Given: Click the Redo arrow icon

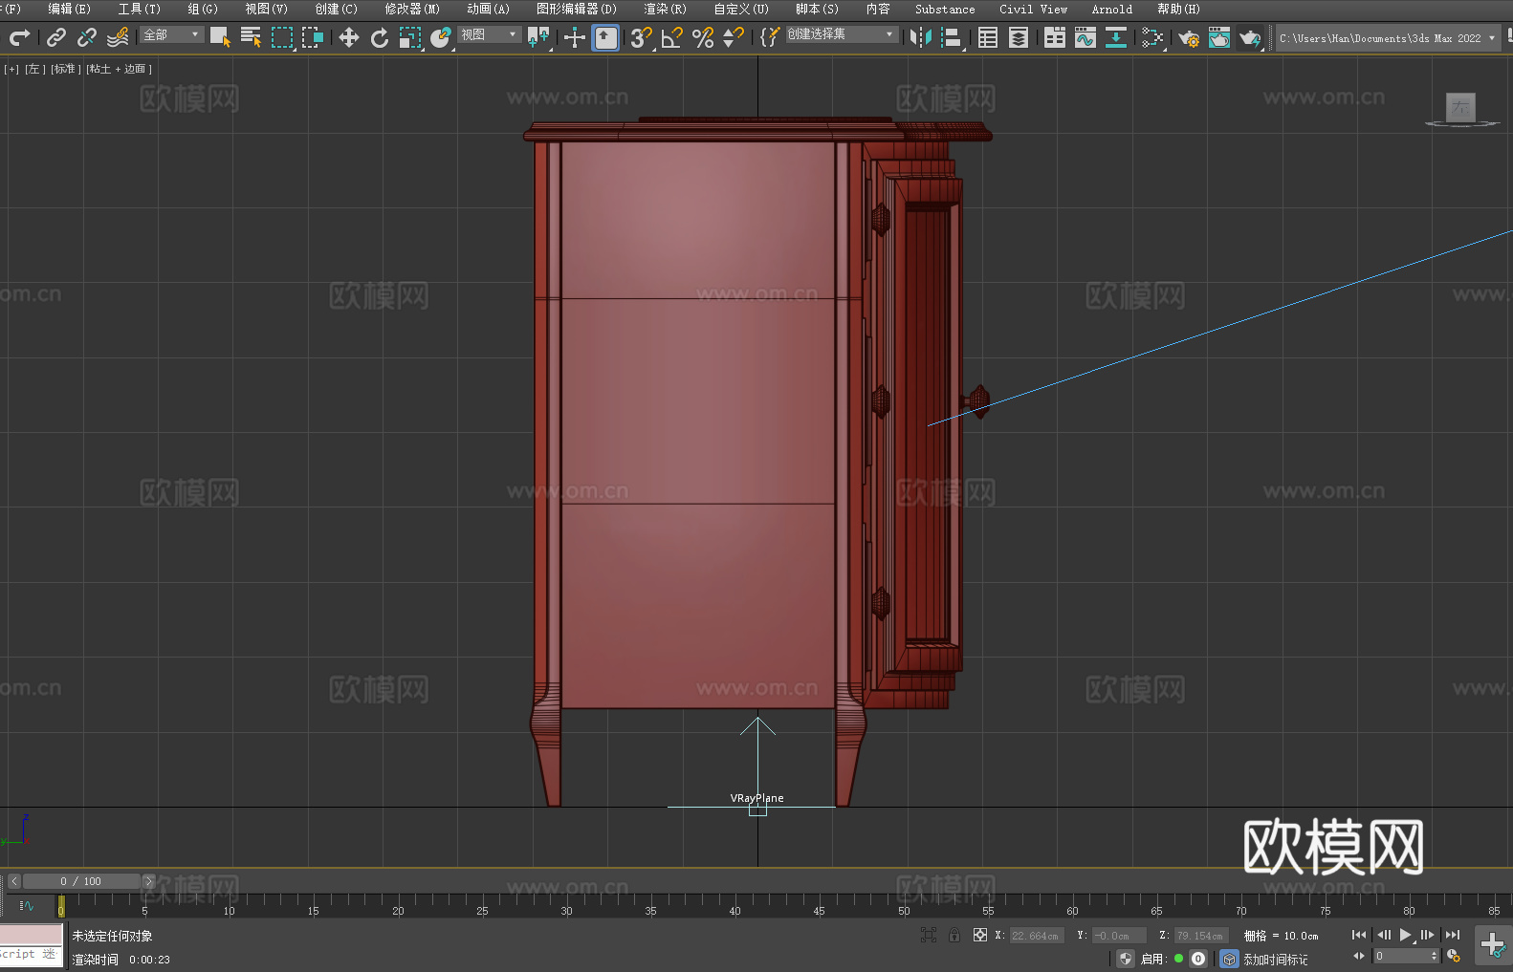Looking at the screenshot, I should (19, 37).
